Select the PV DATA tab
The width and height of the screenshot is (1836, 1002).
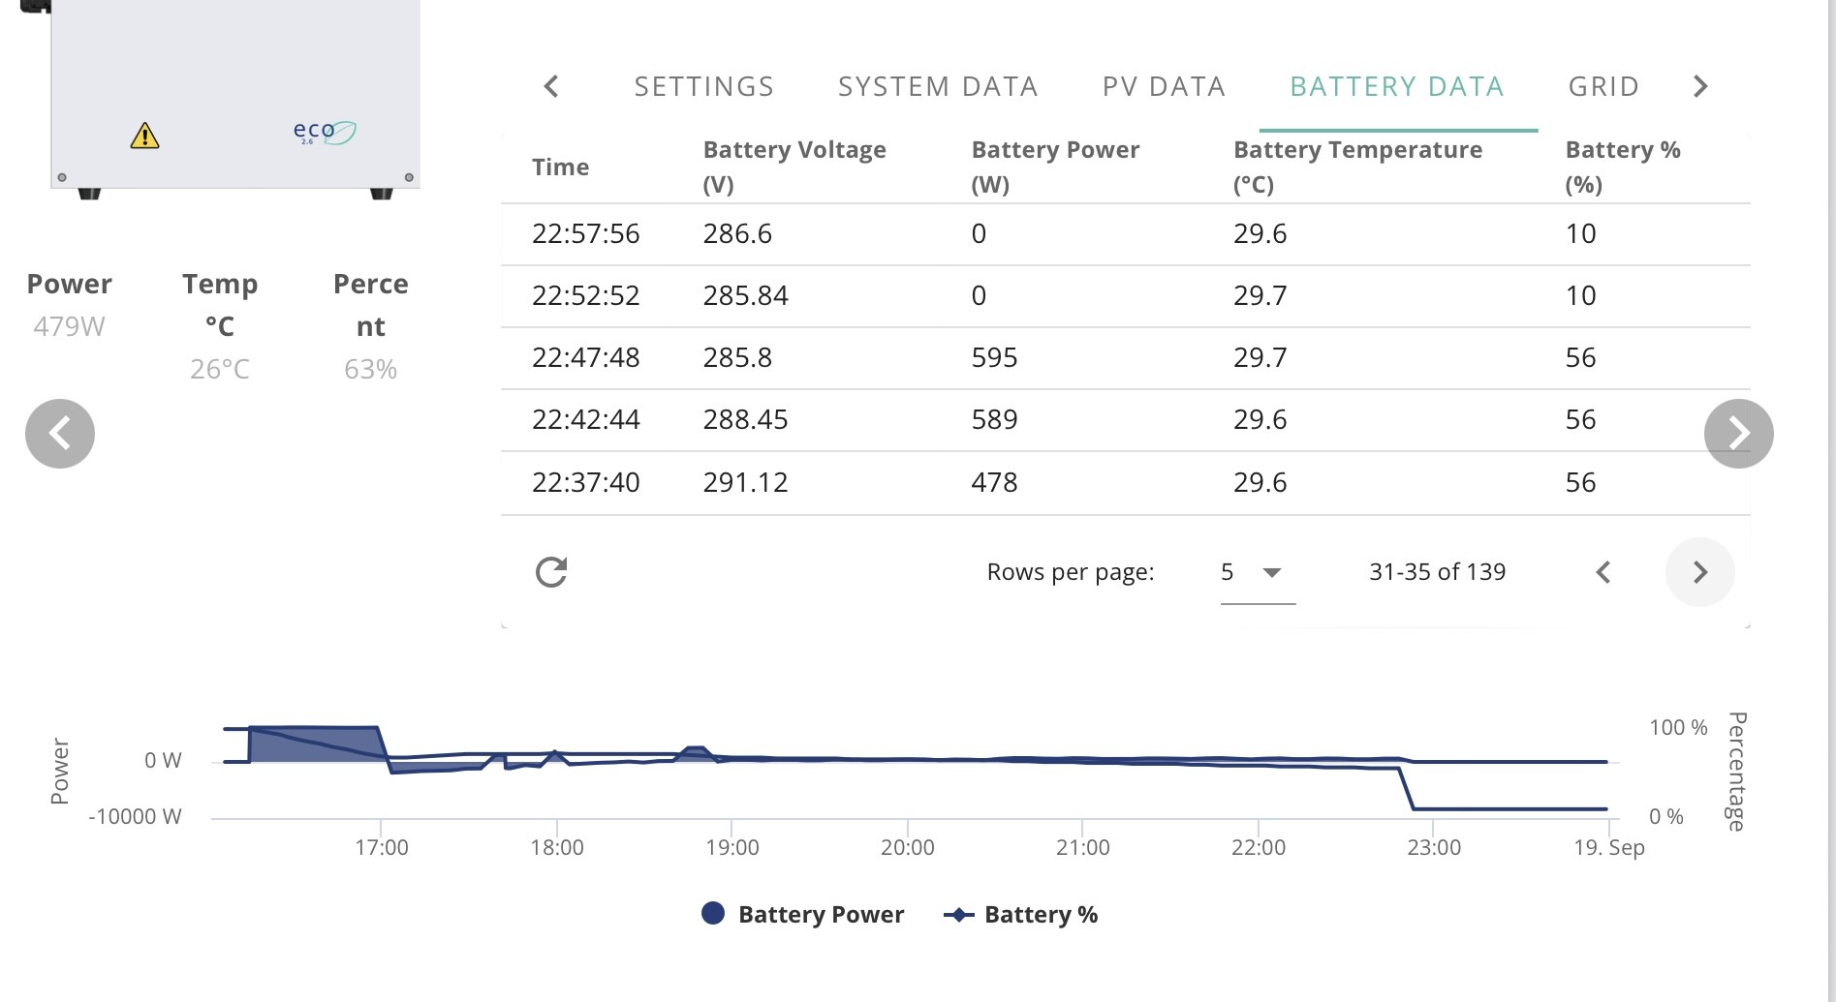pyautogui.click(x=1164, y=86)
